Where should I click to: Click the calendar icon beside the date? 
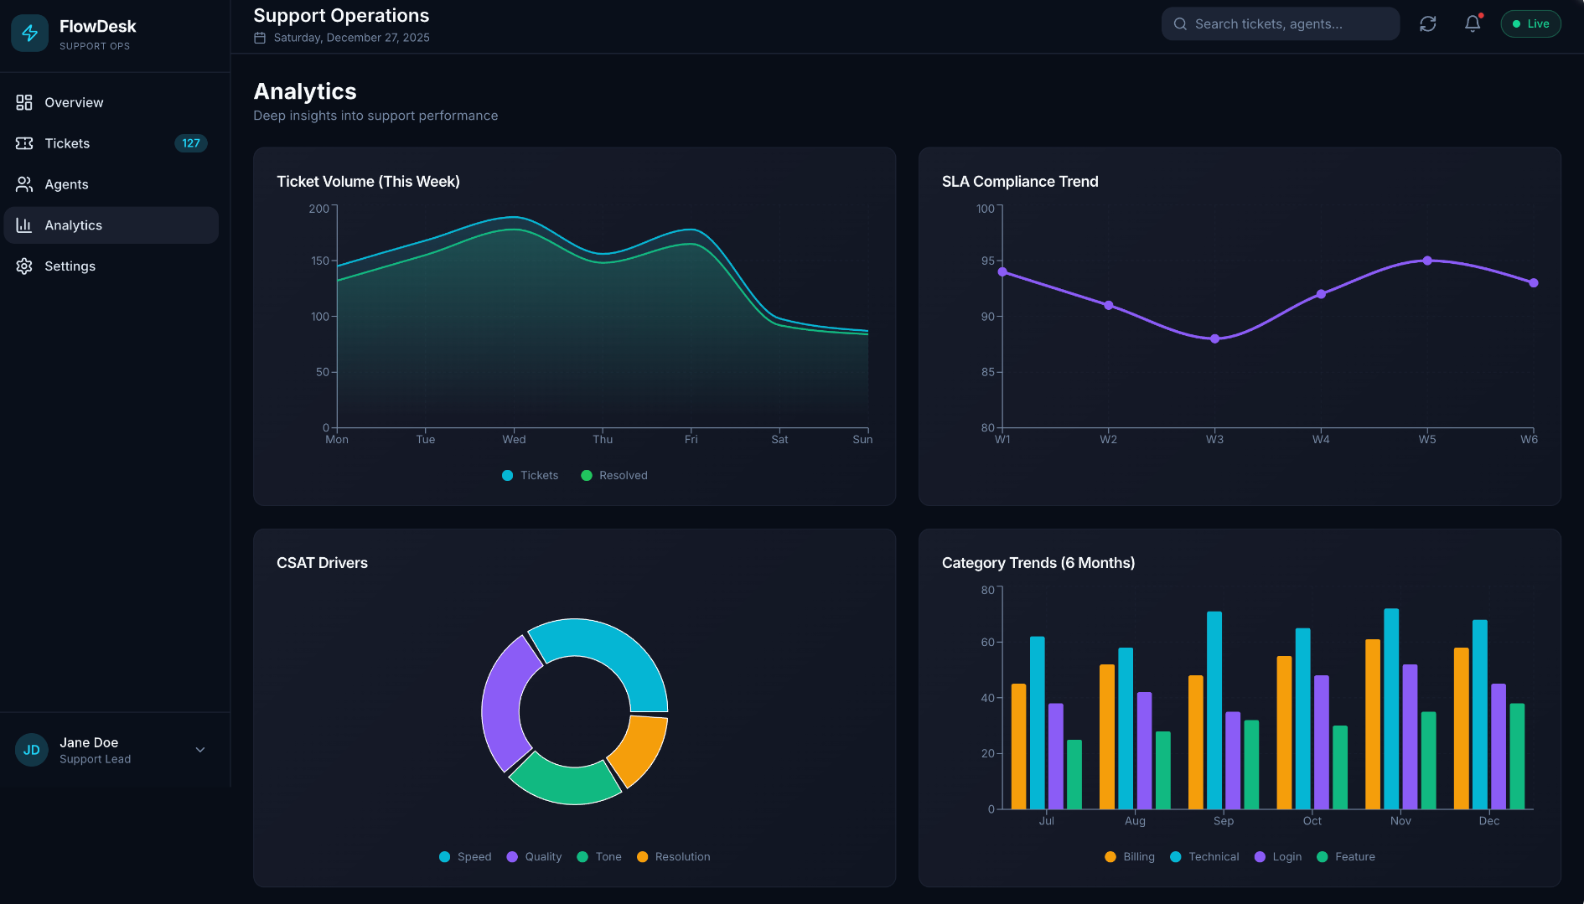[x=260, y=38]
